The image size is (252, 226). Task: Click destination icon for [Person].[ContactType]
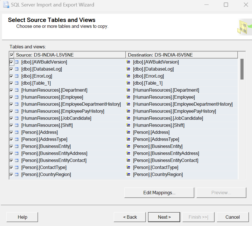(x=128, y=168)
